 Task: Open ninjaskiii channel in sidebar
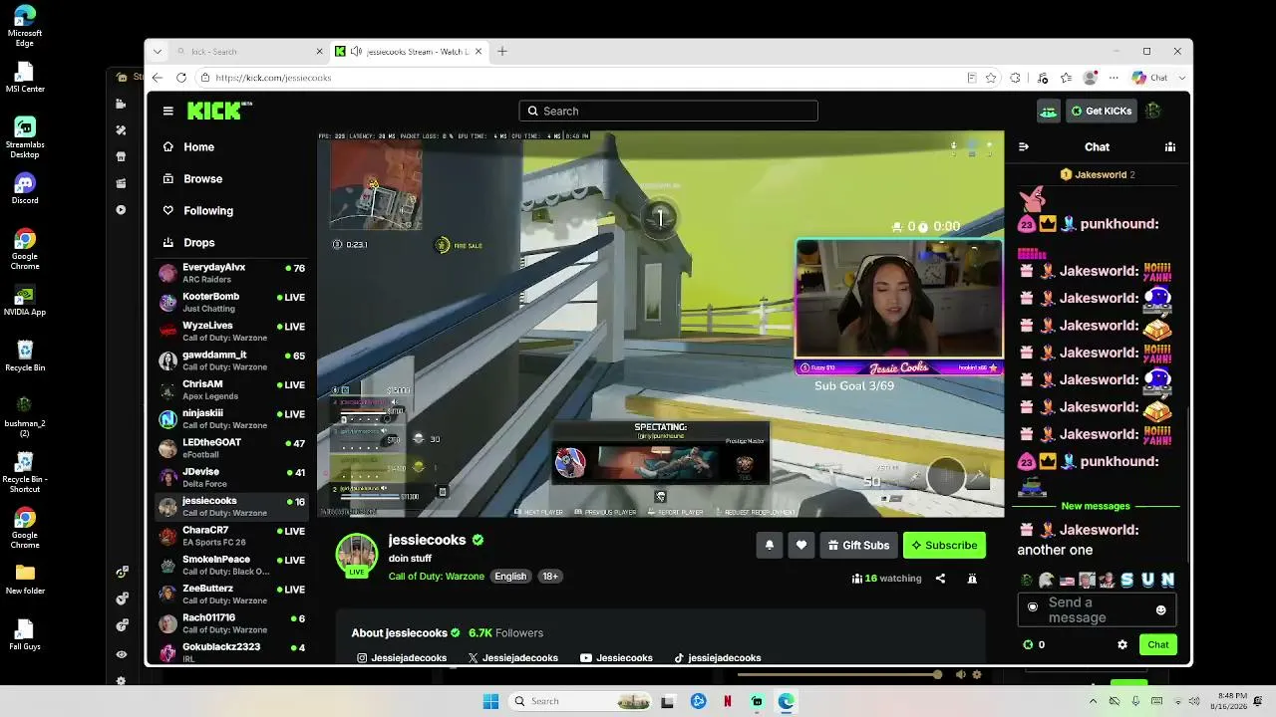(233, 418)
